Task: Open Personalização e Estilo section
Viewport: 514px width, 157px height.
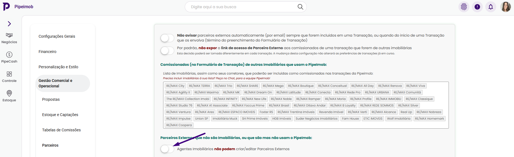Action: tap(58, 67)
